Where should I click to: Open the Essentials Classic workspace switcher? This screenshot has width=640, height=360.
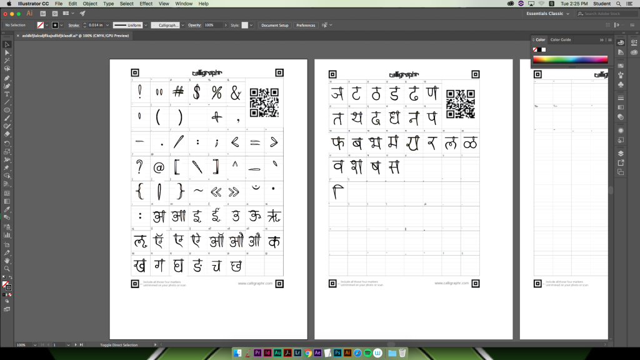[547, 14]
